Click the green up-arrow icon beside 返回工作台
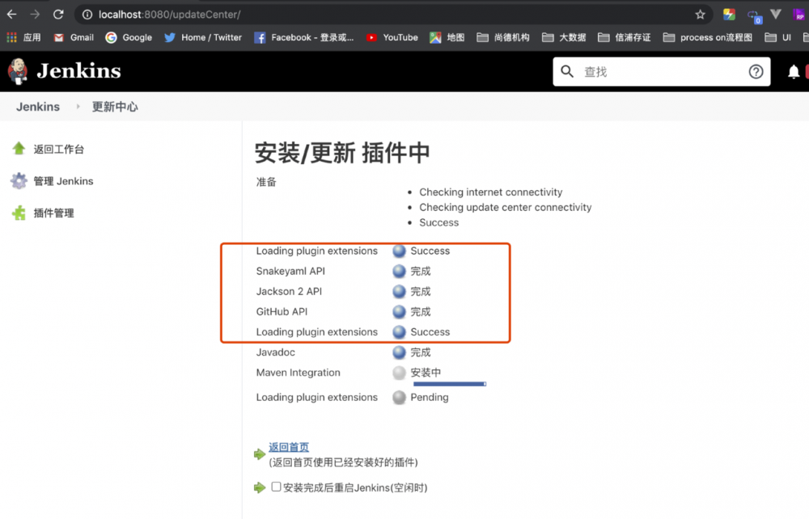Image resolution: width=809 pixels, height=519 pixels. [18, 148]
